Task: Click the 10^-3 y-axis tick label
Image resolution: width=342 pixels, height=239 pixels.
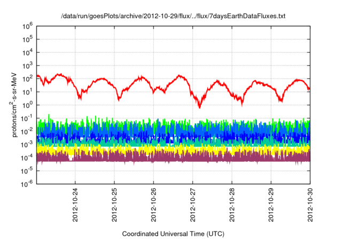Action: (x=27, y=145)
